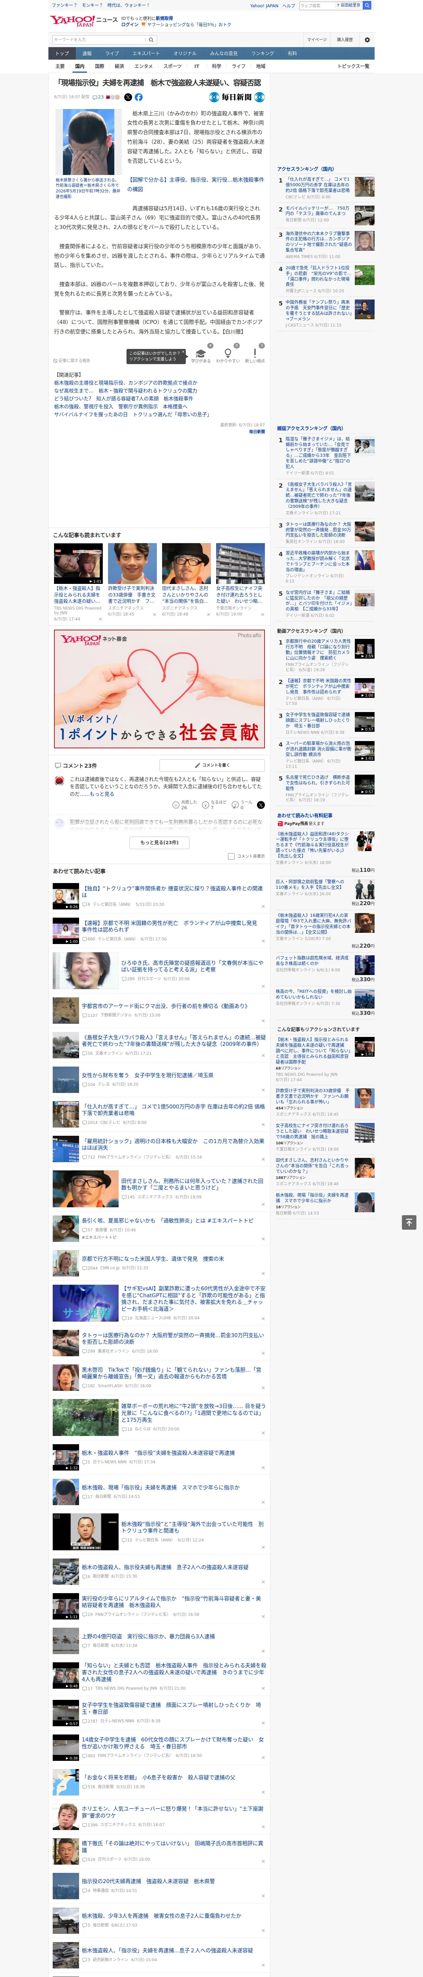The height and width of the screenshot is (1977, 423).
Task: Click the コメントを書く button
Action: (x=212, y=765)
